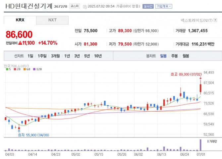Screen dimensions: 222x159
Task: Switch to the KRX tab
Action: pos(20,20)
